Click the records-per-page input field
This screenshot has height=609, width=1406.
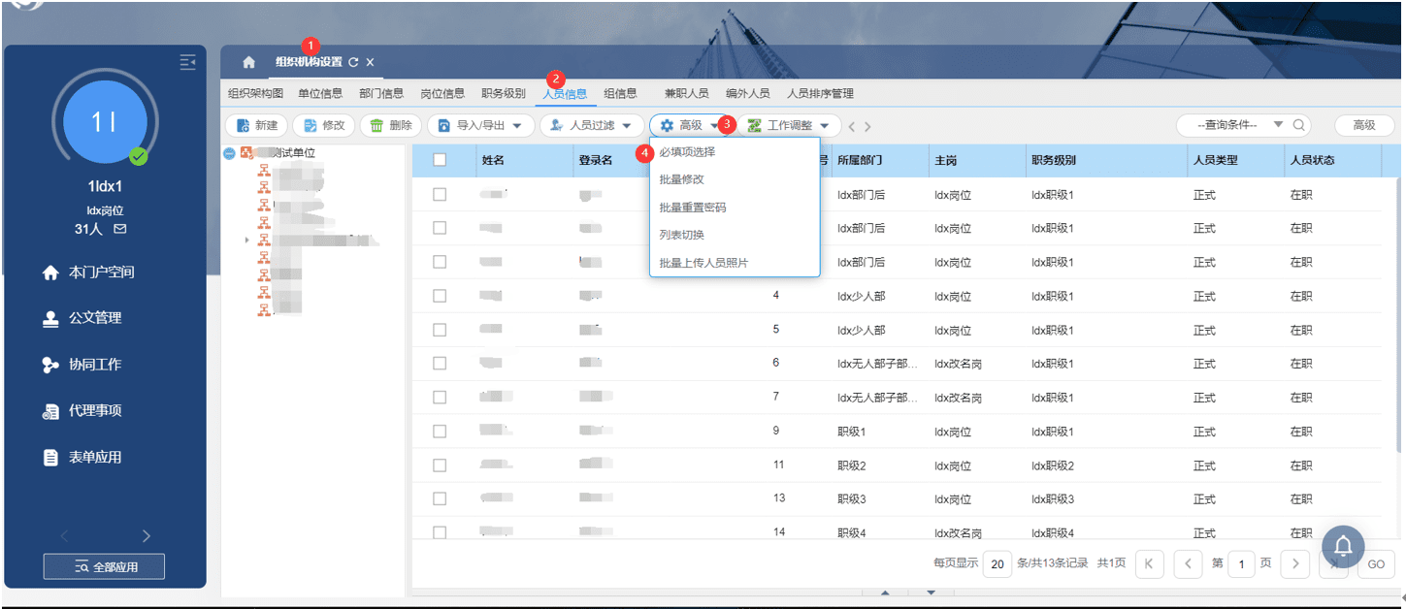(x=997, y=563)
